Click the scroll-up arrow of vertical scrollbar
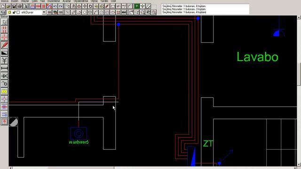Image resolution: width=301 pixels, height=169 pixels. click(x=299, y=17)
